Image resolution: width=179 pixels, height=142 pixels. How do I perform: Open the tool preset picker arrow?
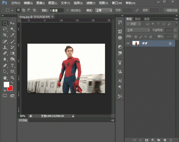pyautogui.click(x=12, y=10)
